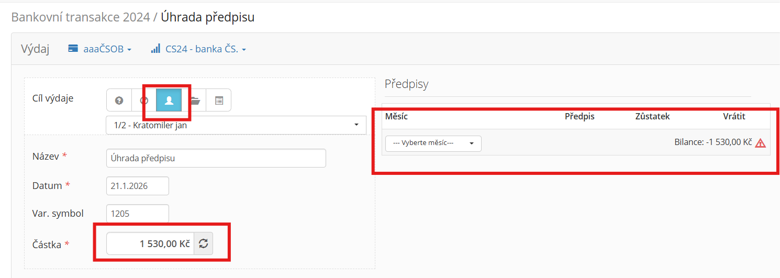This screenshot has width=780, height=278.
Task: Click the refresh icon beside Částka
Action: coord(204,243)
